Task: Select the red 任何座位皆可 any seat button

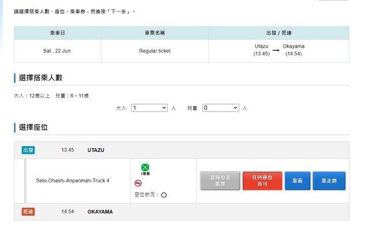Action: pyautogui.click(x=262, y=181)
